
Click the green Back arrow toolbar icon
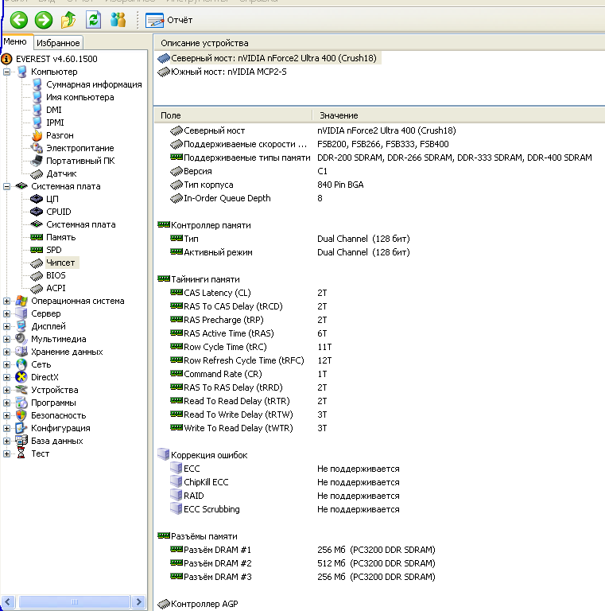click(19, 20)
